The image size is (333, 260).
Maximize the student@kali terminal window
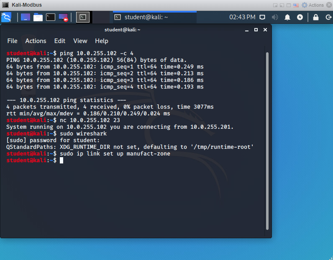[x=256, y=30]
